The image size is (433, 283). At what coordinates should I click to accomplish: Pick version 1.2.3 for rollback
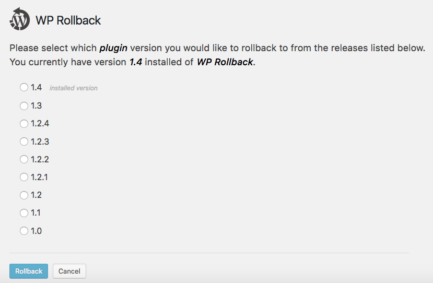click(x=24, y=141)
